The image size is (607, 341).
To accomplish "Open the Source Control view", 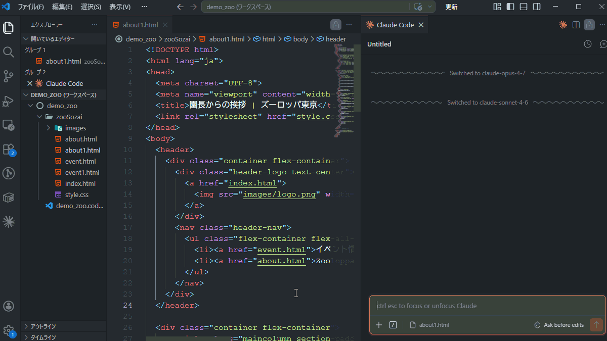I will coord(9,76).
